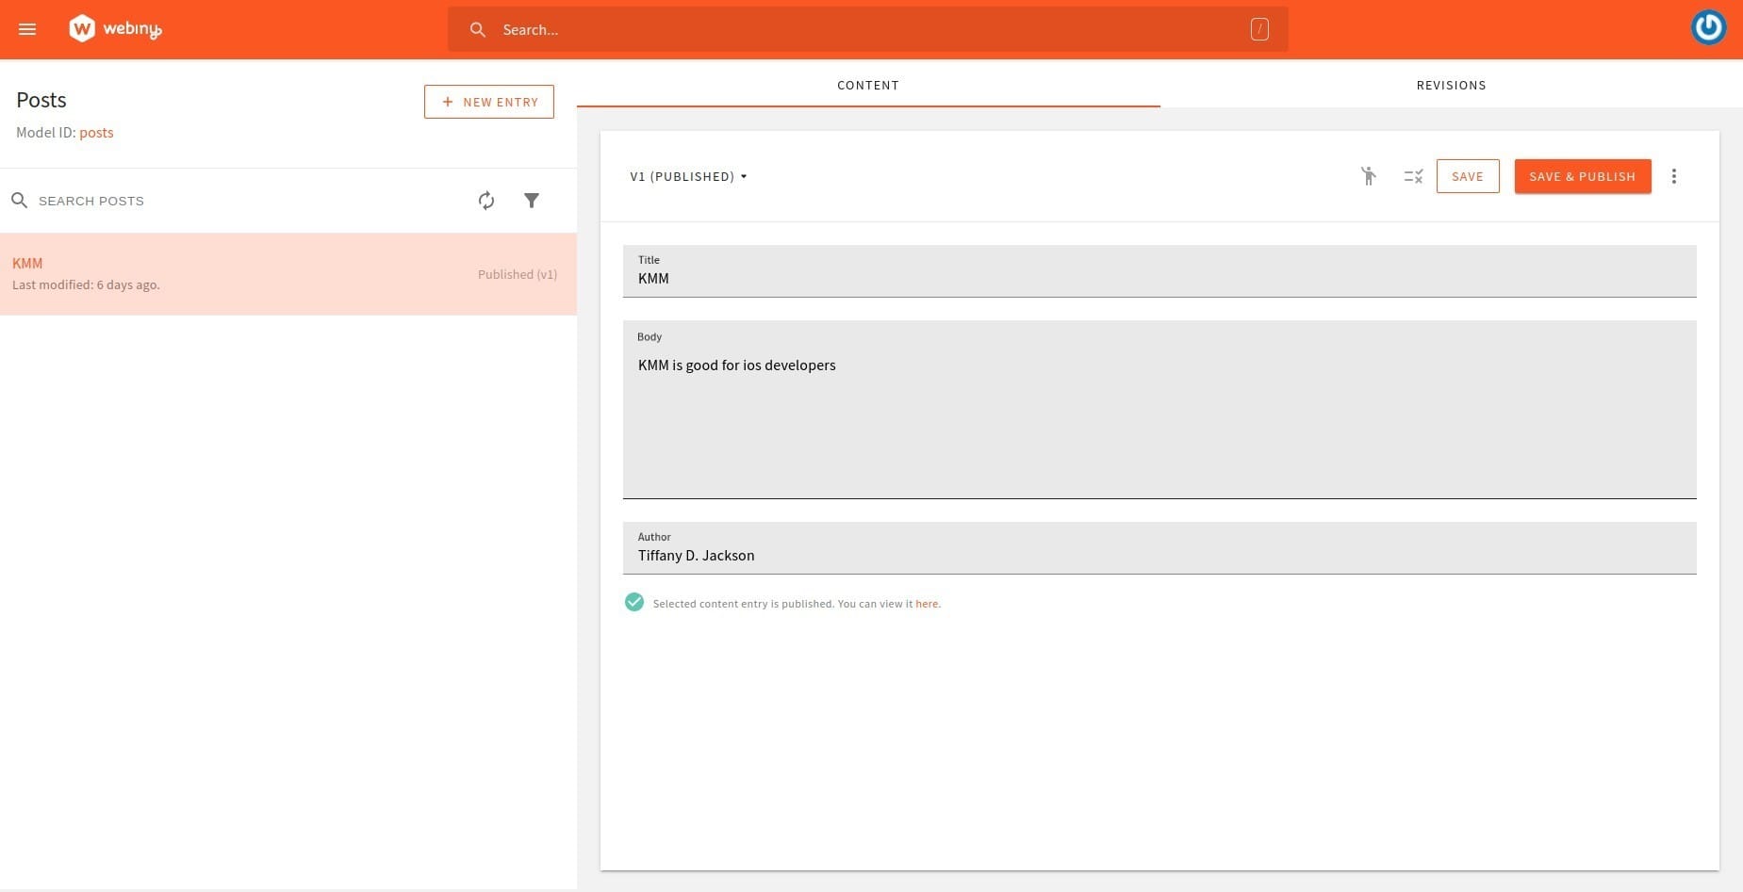Click the Save & Publish button
The height and width of the screenshot is (892, 1743).
point(1582,176)
